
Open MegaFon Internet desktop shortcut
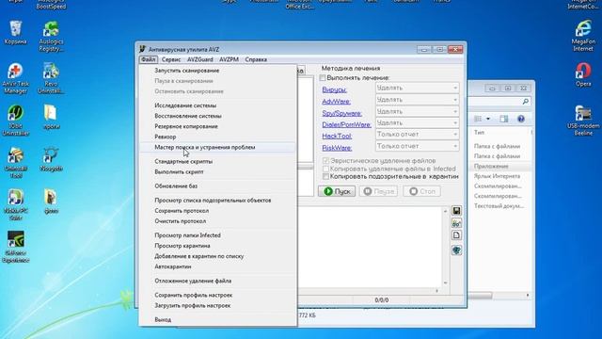(x=583, y=36)
